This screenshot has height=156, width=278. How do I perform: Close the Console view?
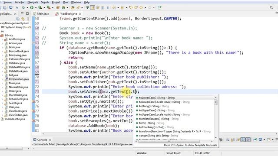(50, 140)
